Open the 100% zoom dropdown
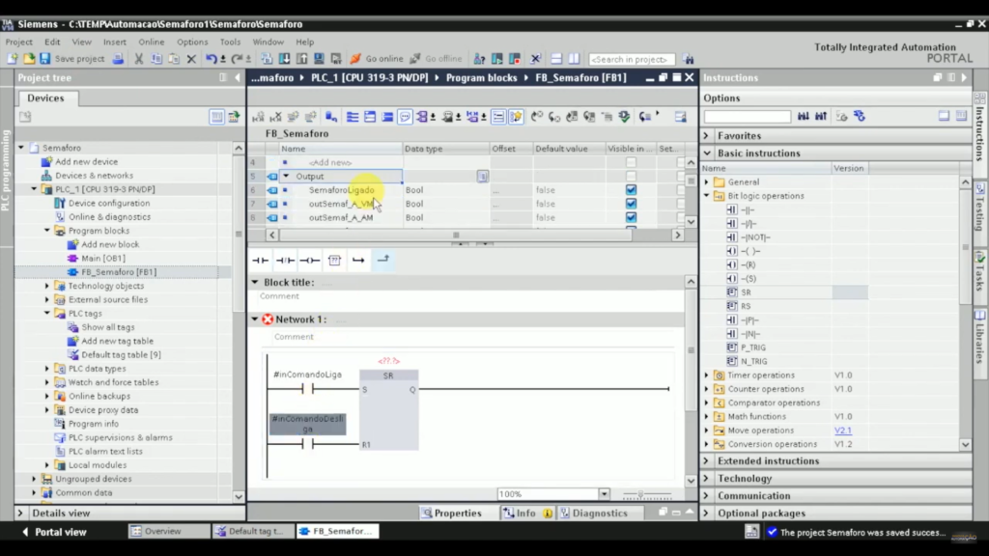989x556 pixels. click(604, 494)
